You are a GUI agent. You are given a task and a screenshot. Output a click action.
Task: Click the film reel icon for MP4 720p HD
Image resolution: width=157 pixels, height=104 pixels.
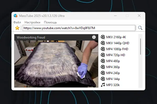pyautogui.click(x=103, y=55)
